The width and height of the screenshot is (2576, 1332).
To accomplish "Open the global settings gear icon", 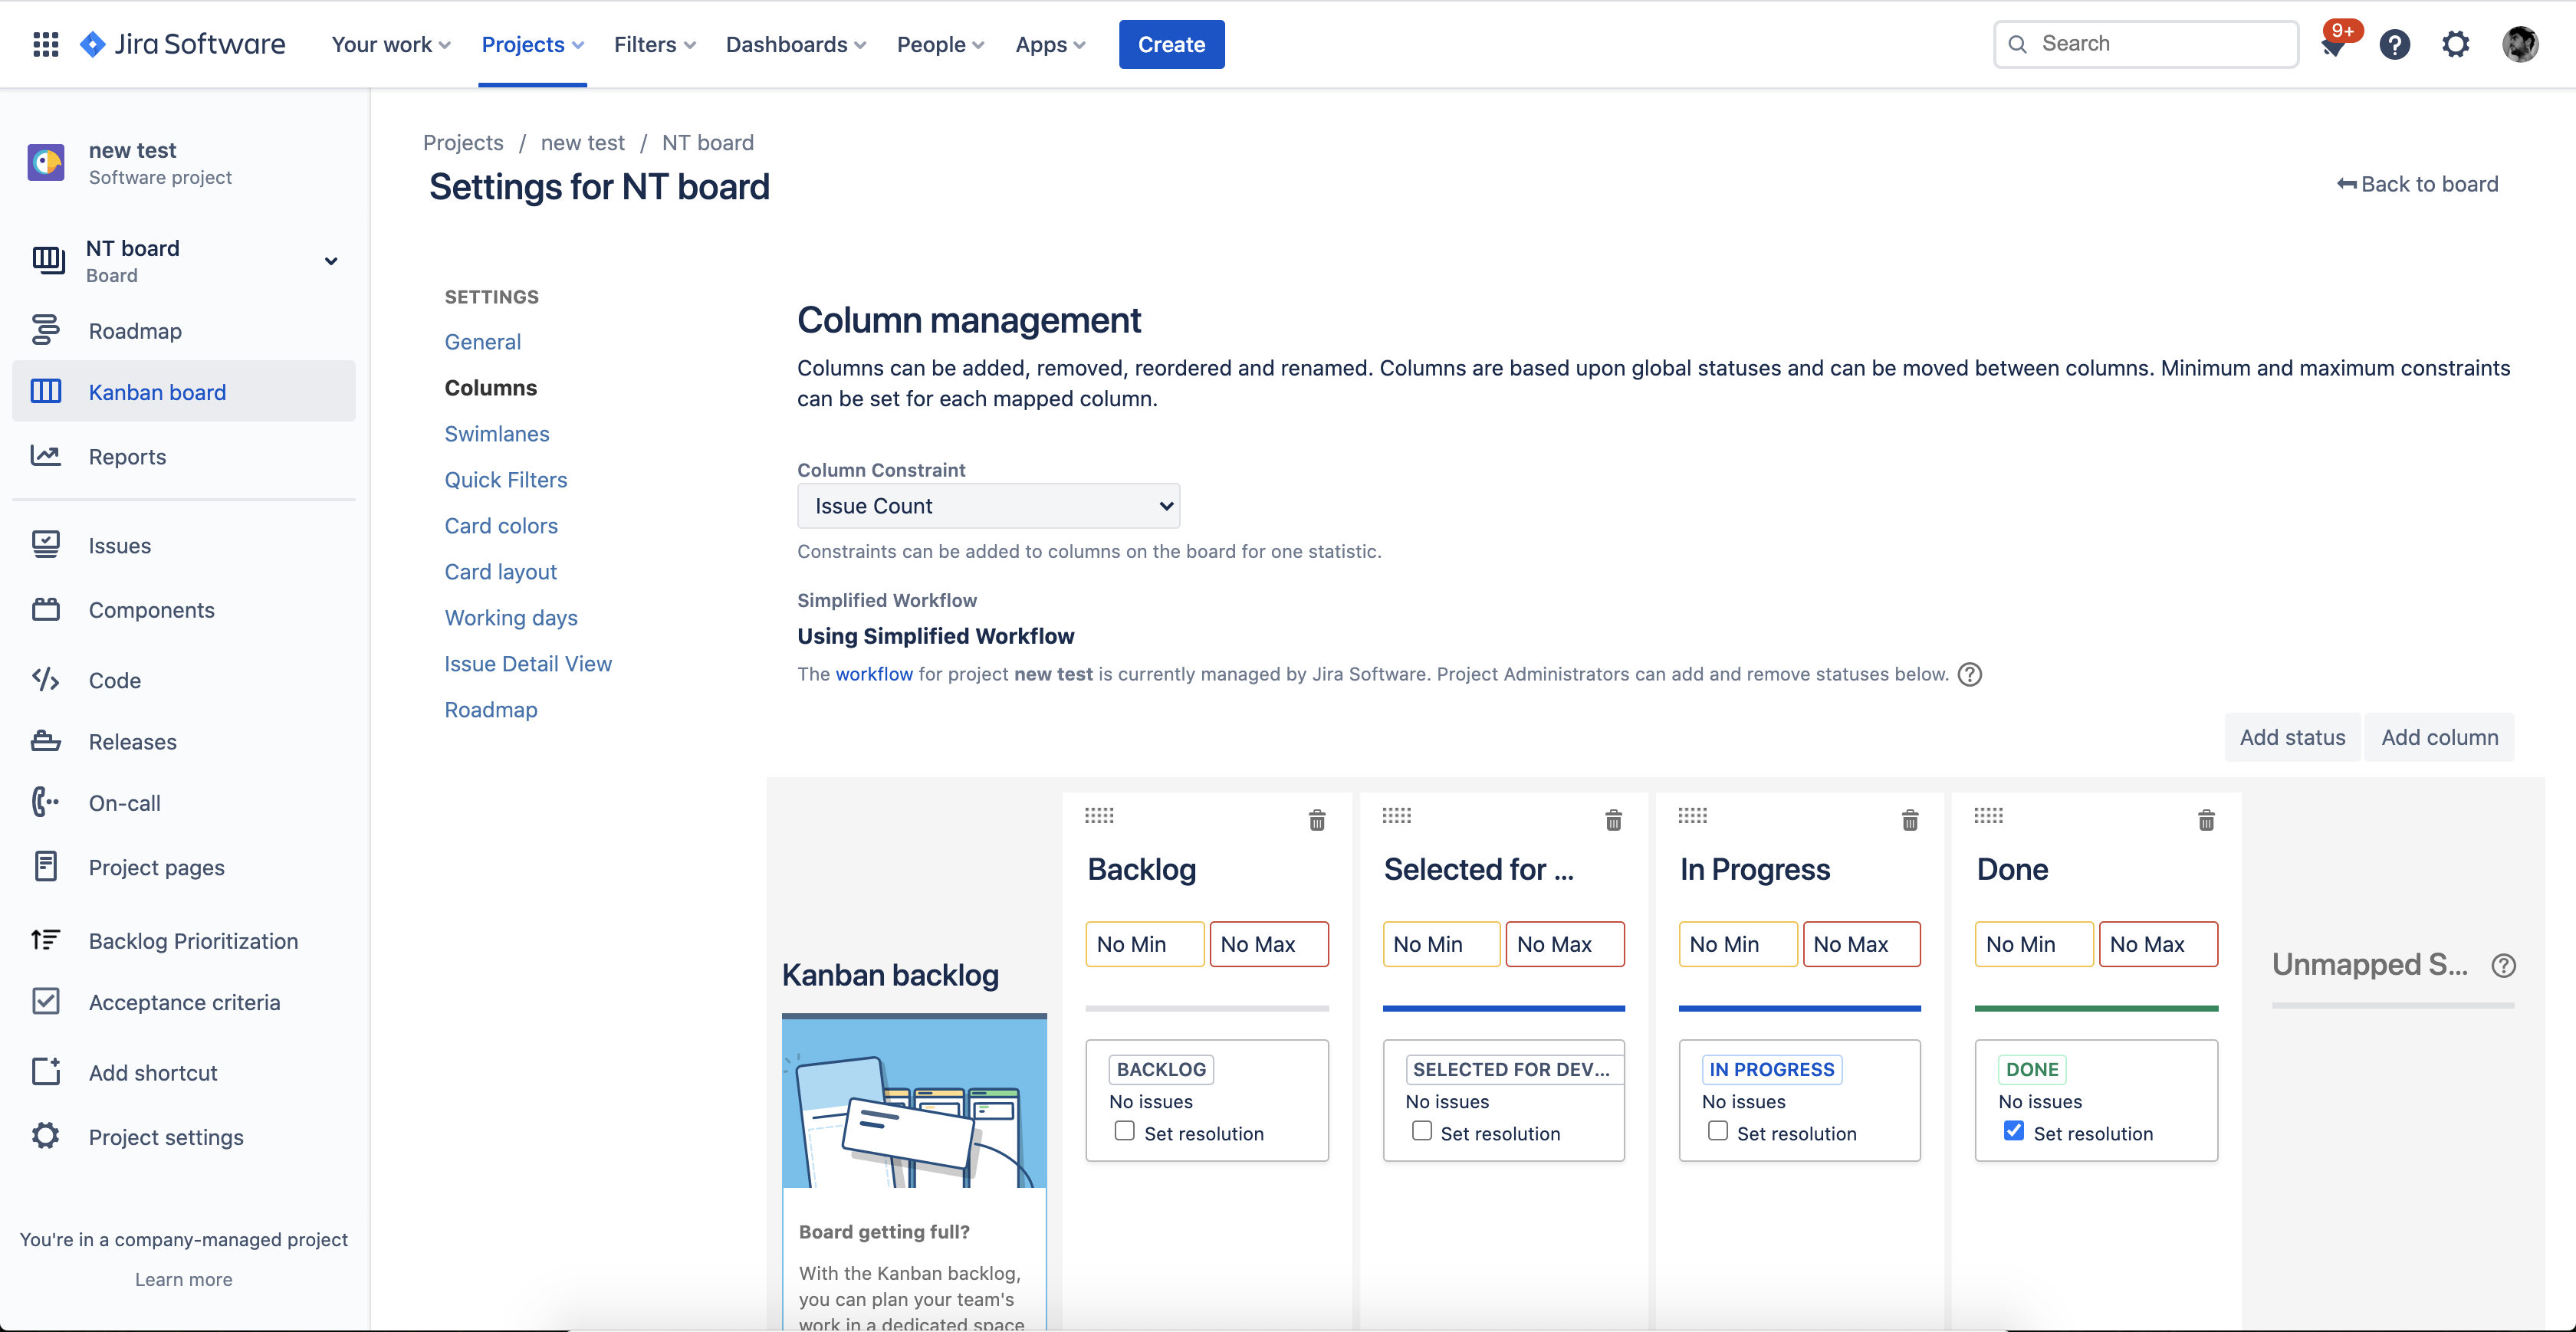I will 2455,44.
